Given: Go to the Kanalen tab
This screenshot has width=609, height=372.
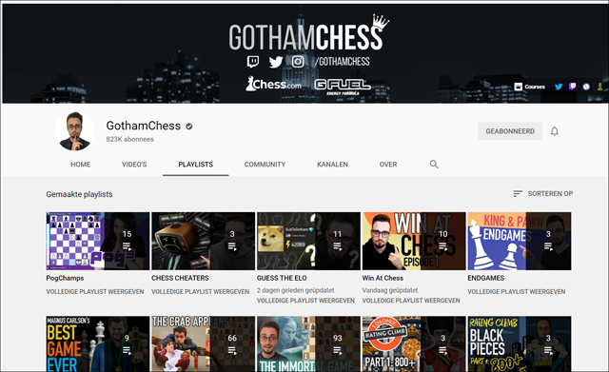Looking at the screenshot, I should (x=332, y=165).
